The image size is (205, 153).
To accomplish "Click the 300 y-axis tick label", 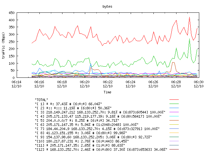I will click(x=12, y=34).
